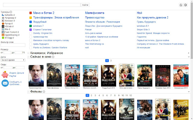Select the Кинозал tracker icon
This screenshot has height=120, width=193.
(3, 21)
